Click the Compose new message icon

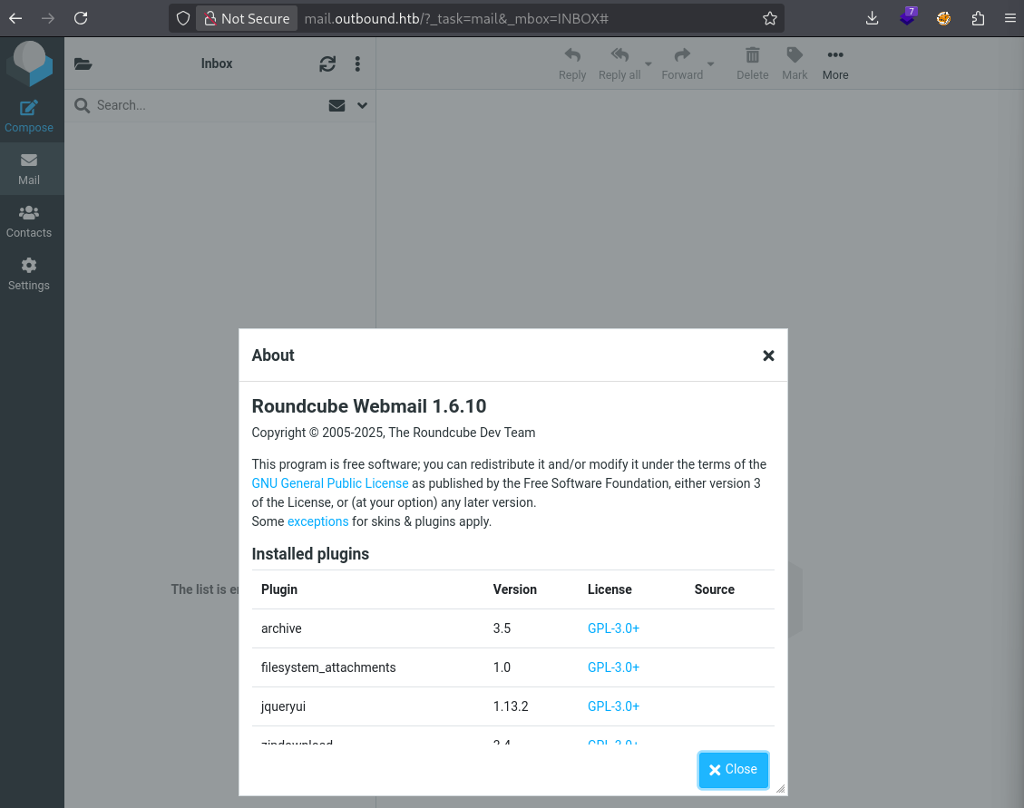pyautogui.click(x=29, y=108)
